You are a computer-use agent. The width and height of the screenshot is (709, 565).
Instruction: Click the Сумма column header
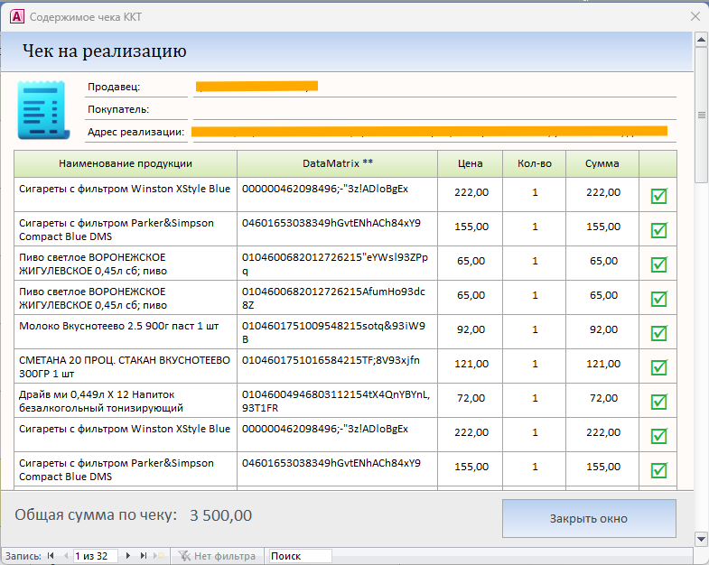(602, 163)
